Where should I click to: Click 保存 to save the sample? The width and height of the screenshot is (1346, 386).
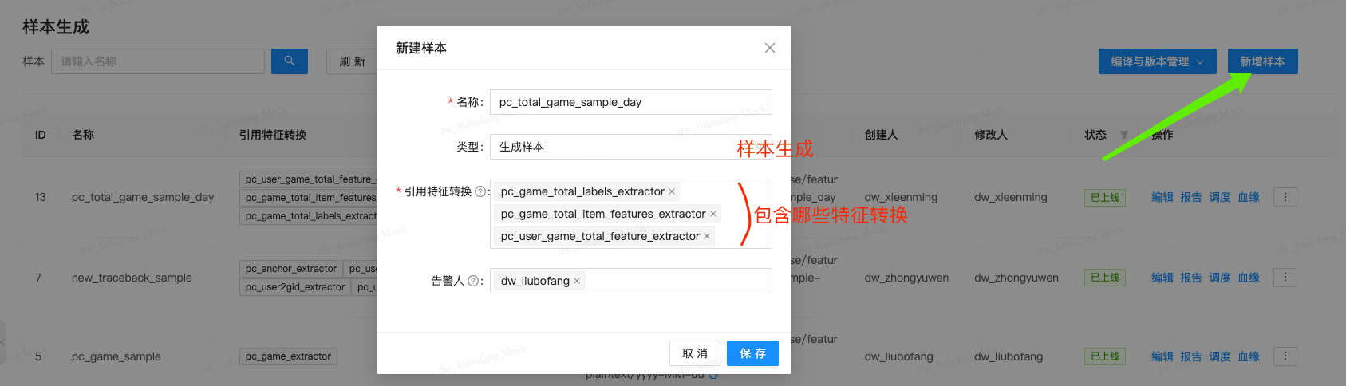pyautogui.click(x=752, y=353)
